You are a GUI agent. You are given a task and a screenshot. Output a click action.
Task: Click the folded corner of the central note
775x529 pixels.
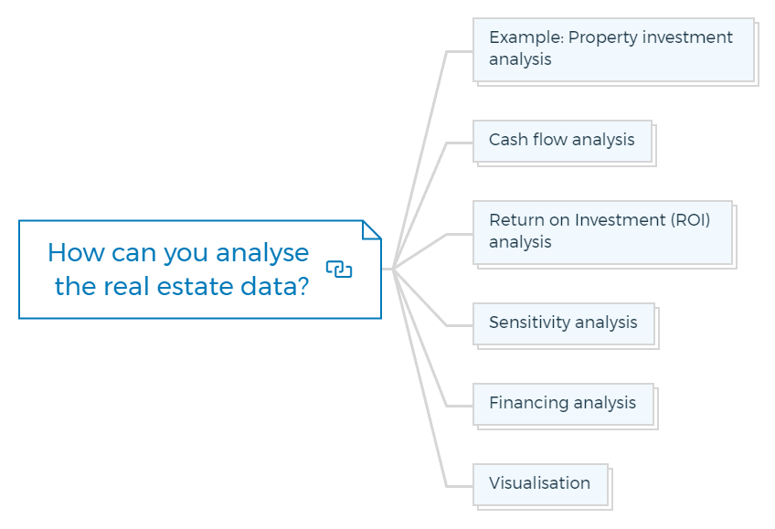(x=372, y=229)
